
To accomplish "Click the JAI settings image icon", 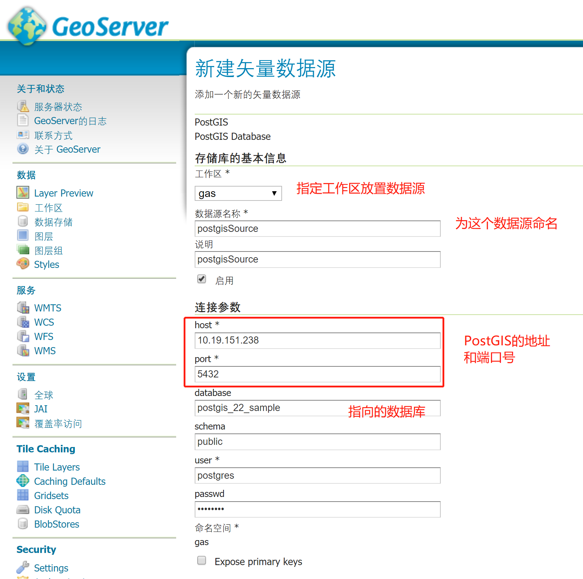I will (x=23, y=408).
